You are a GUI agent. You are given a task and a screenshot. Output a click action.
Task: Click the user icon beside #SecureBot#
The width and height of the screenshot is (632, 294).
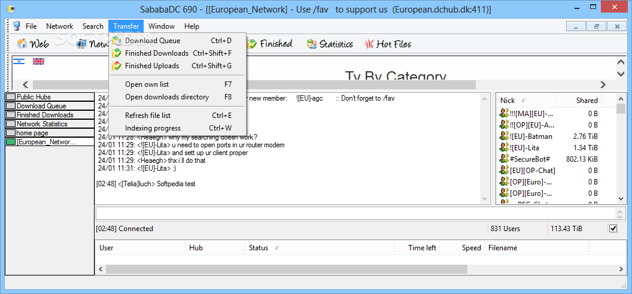click(504, 159)
